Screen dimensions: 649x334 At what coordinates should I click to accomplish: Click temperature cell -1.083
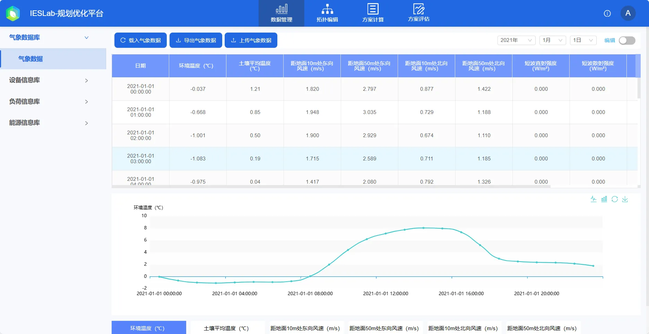(x=198, y=159)
